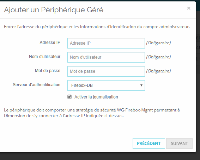Open the Serveur d'authentification dropdown
The height and width of the screenshot is (160, 200).
pyautogui.click(x=106, y=85)
